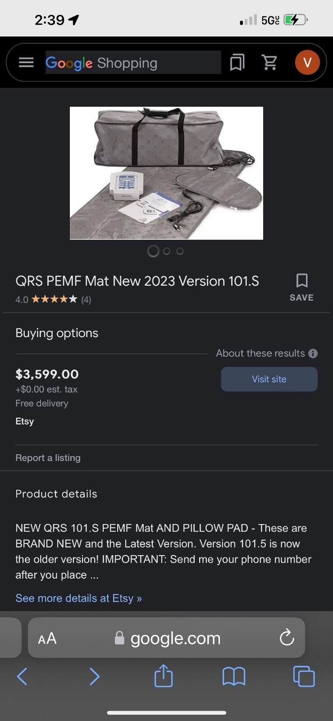Tap the About these results info icon
333x721 pixels.
pyautogui.click(x=313, y=353)
